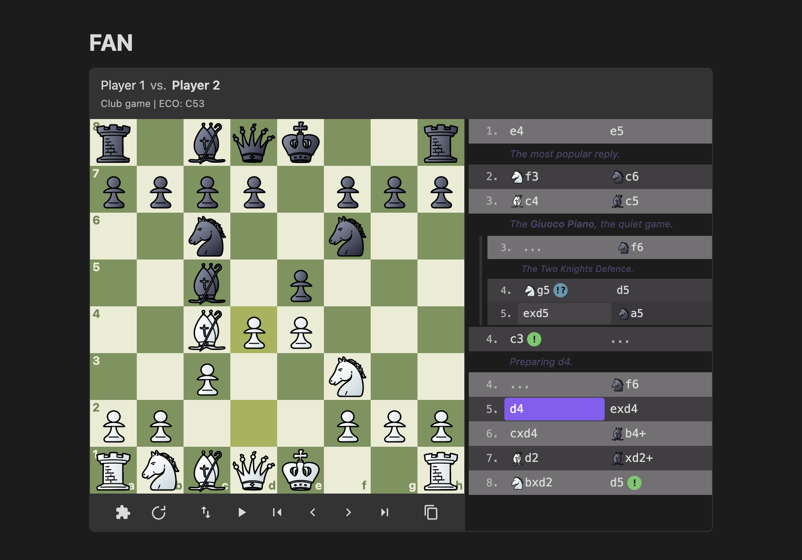Jump to the first move
802x560 pixels.
(x=277, y=512)
